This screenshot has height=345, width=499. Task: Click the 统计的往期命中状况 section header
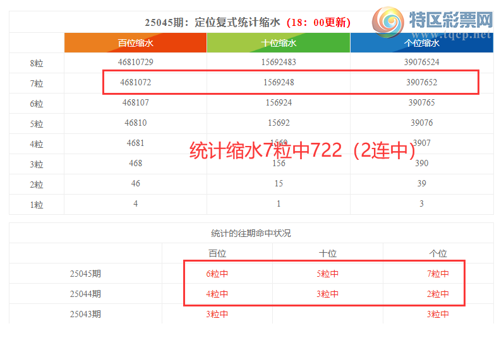(x=251, y=233)
